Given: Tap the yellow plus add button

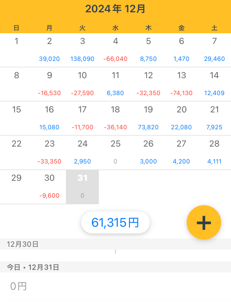Looking at the screenshot, I should (x=204, y=222).
